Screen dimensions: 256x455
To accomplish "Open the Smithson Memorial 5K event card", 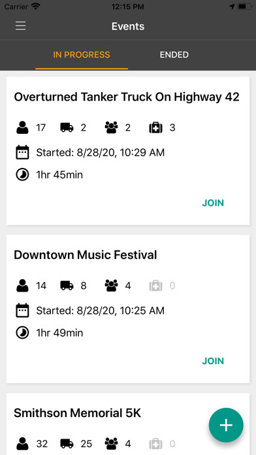I will (128, 424).
